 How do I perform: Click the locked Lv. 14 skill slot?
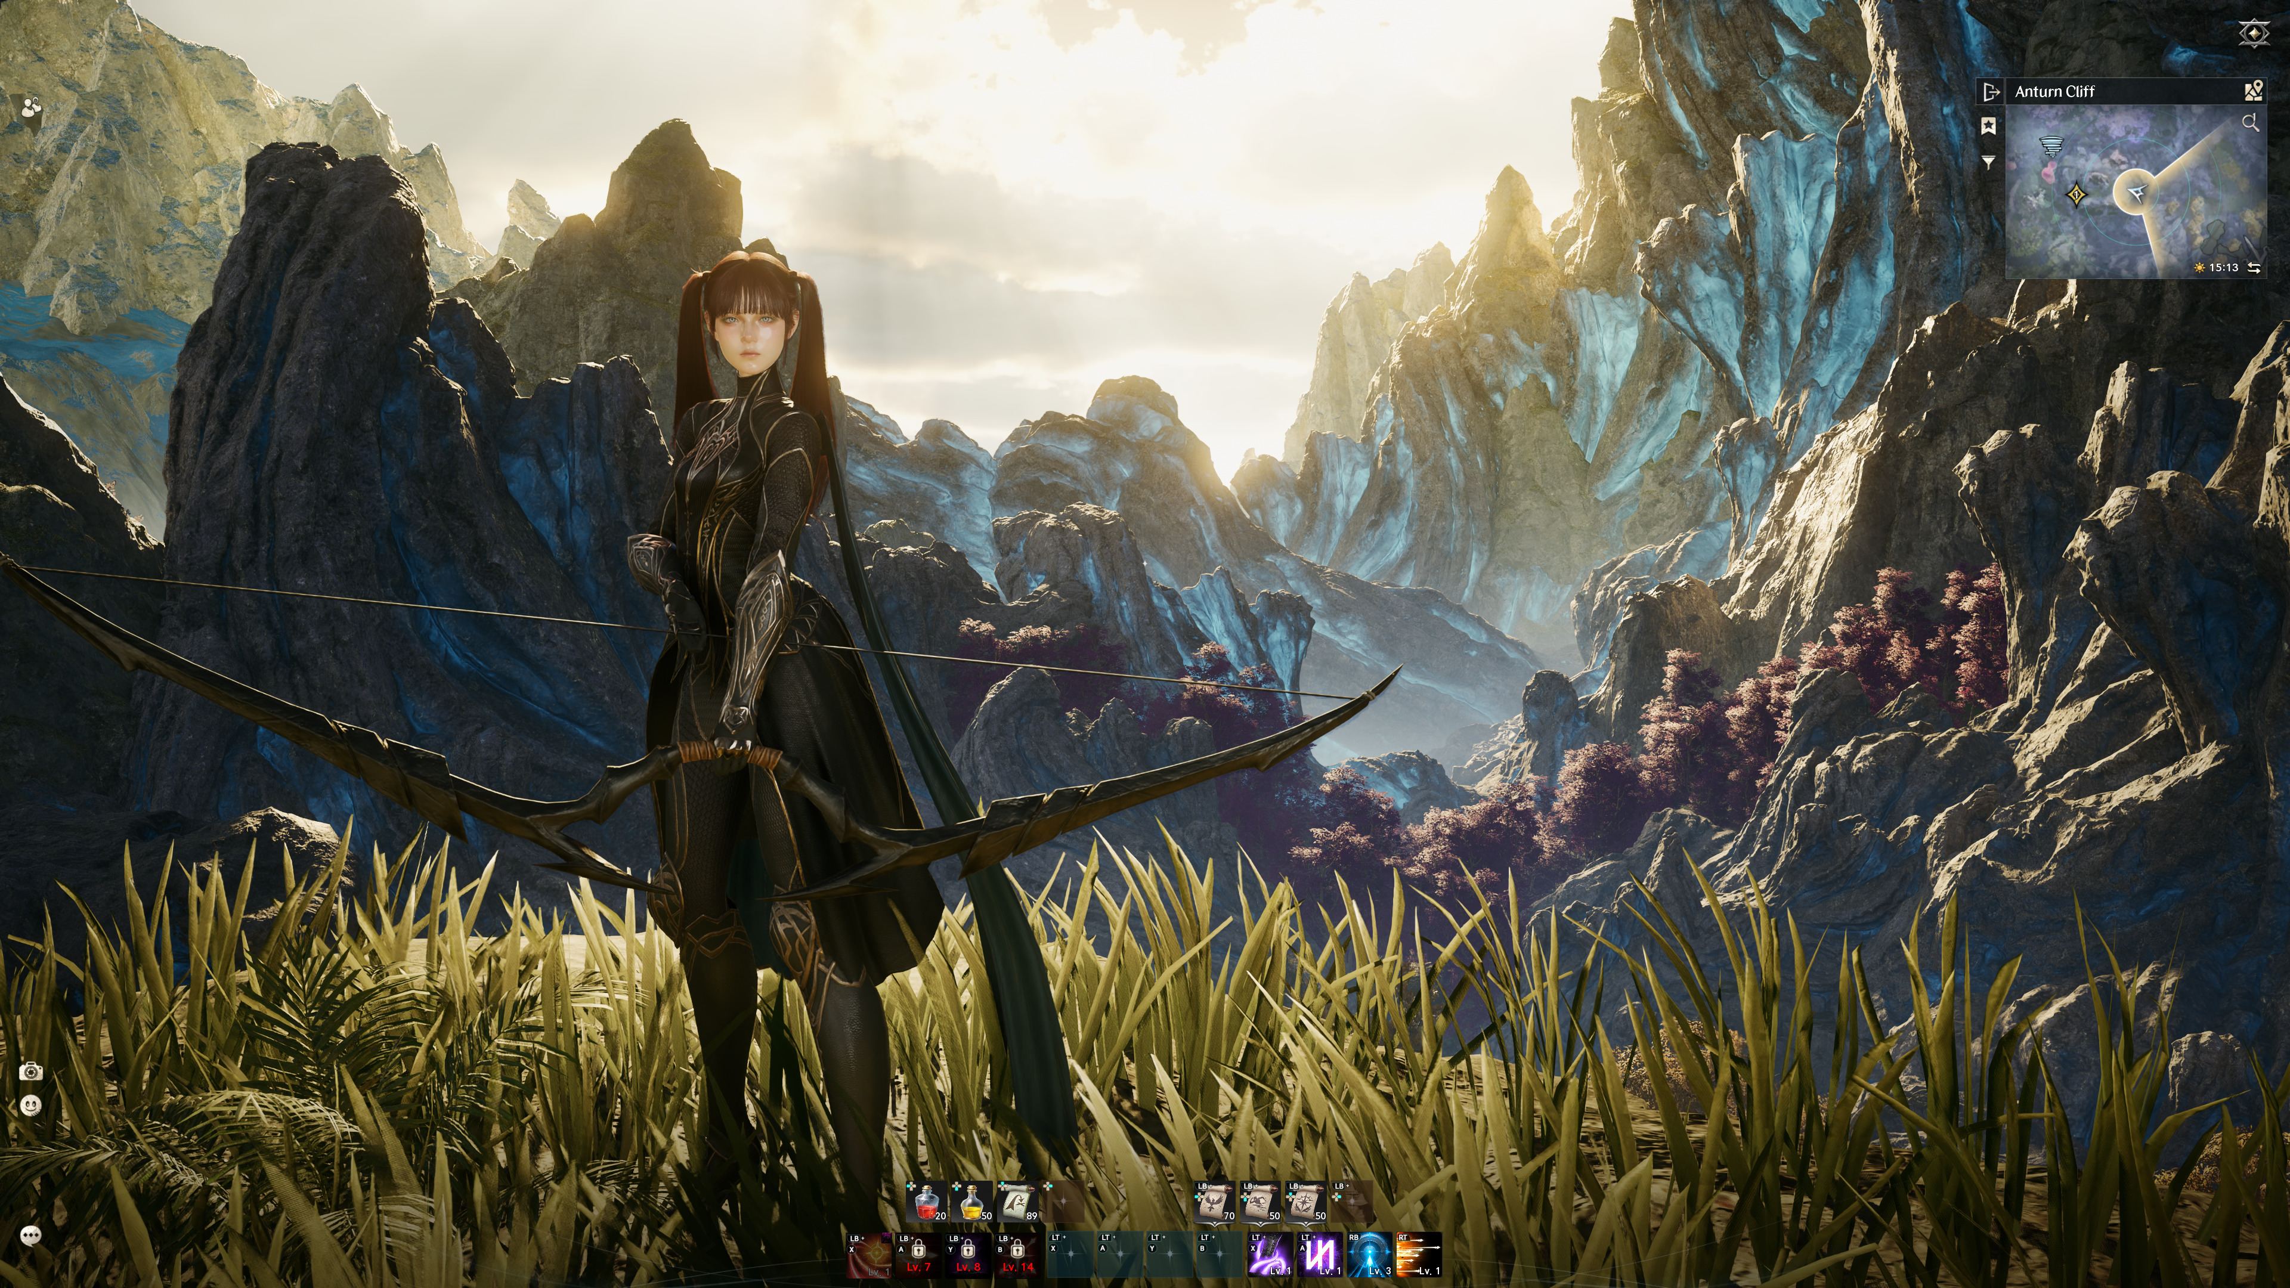tap(1019, 1255)
